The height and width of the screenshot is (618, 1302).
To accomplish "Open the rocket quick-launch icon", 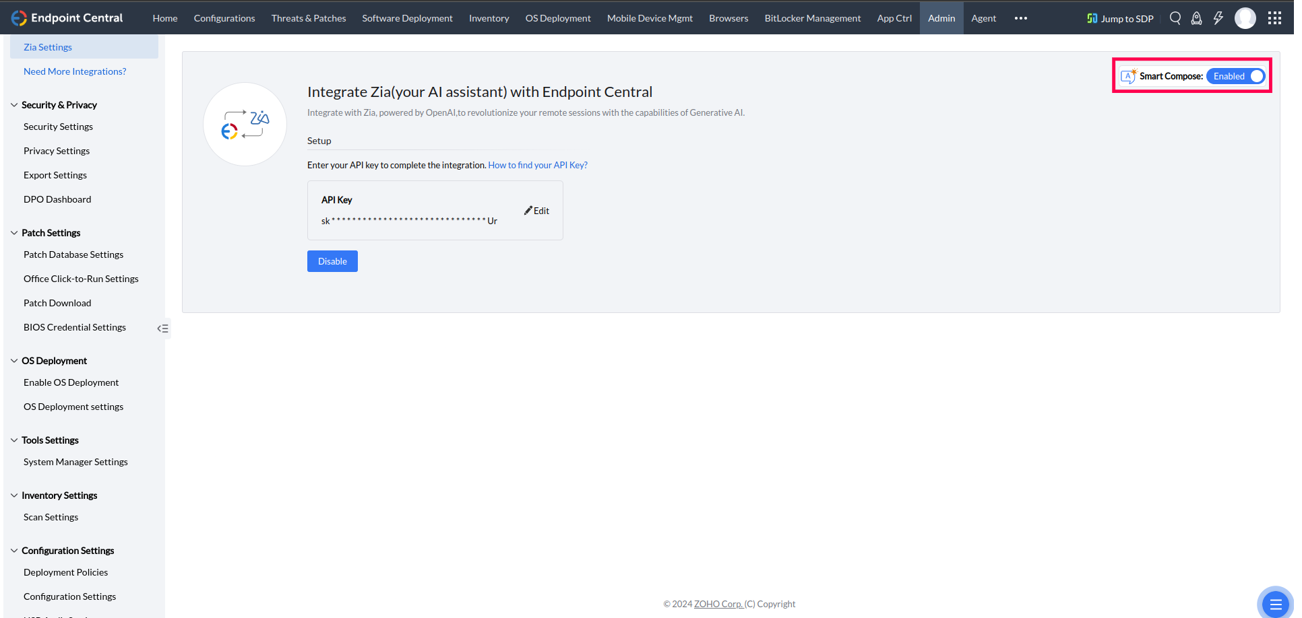I will point(1197,18).
